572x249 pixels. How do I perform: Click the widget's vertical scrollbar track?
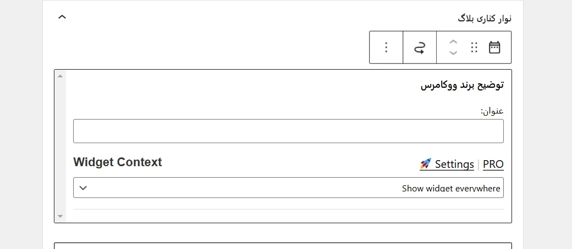point(60,146)
